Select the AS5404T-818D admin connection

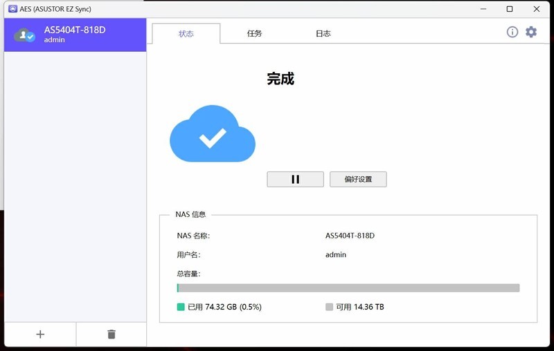click(75, 35)
